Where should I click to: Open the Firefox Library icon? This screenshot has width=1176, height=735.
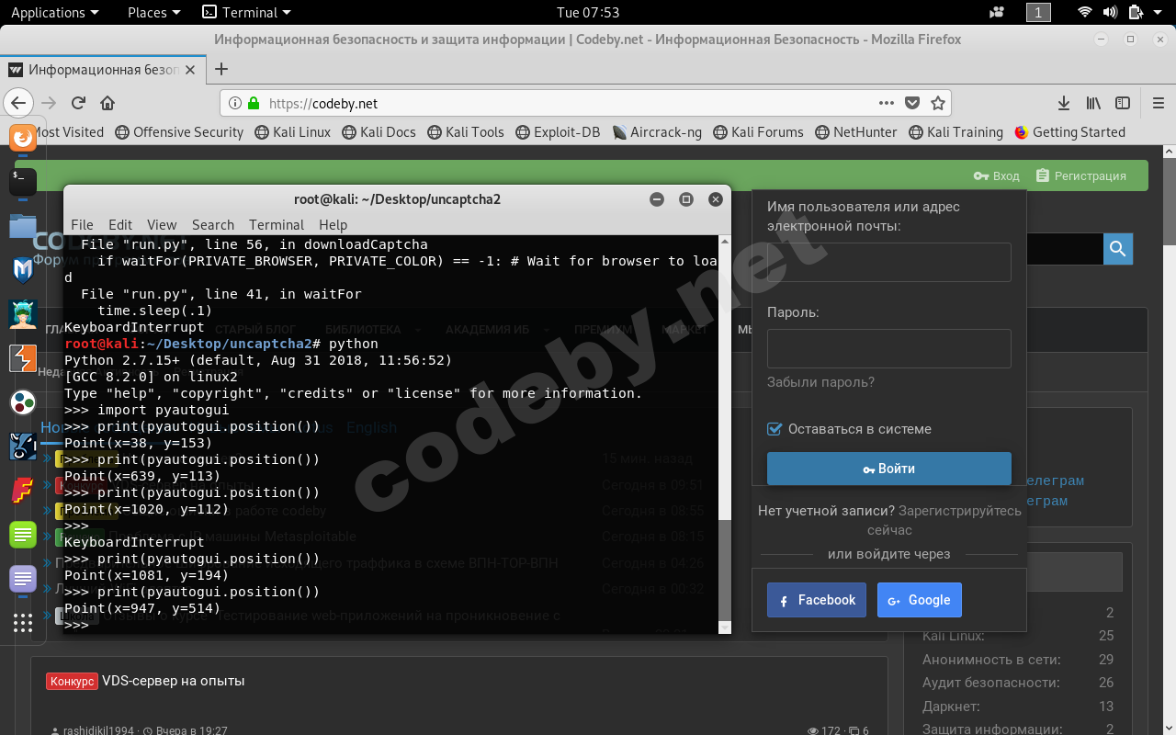(1092, 103)
